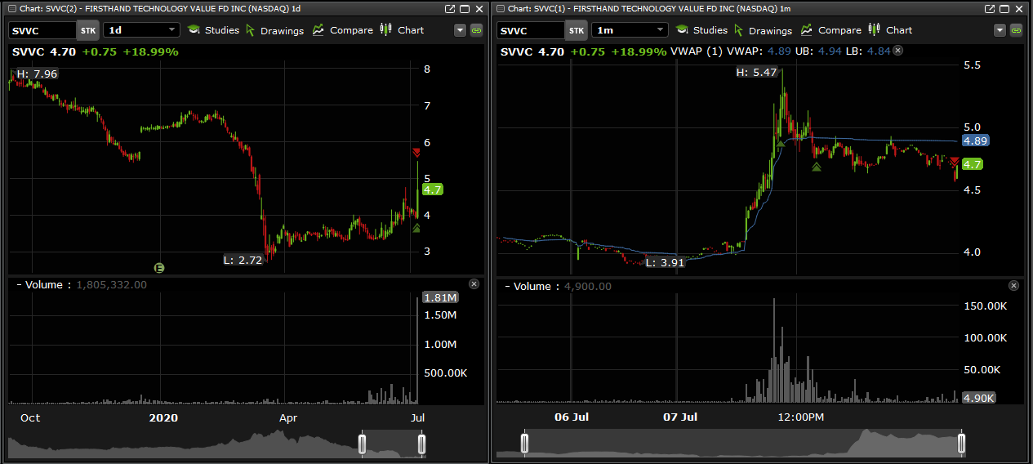Click the red down-arrow marker on daily chart
The image size is (1033, 464).
pyautogui.click(x=416, y=153)
